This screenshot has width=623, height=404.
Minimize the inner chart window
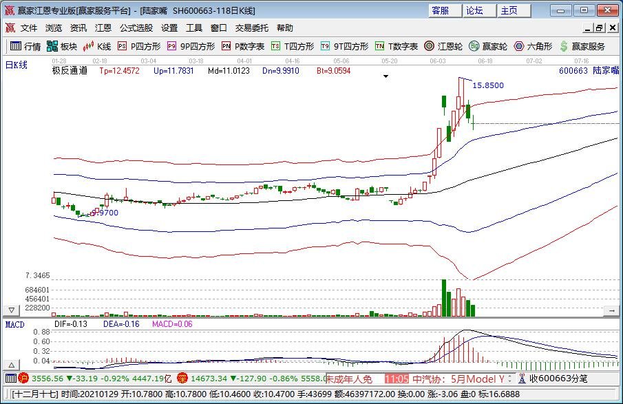click(588, 28)
